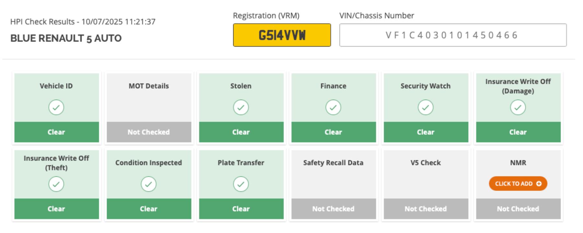Select the V5 Check Not Checked bar
The image size is (583, 233).
coord(426,209)
